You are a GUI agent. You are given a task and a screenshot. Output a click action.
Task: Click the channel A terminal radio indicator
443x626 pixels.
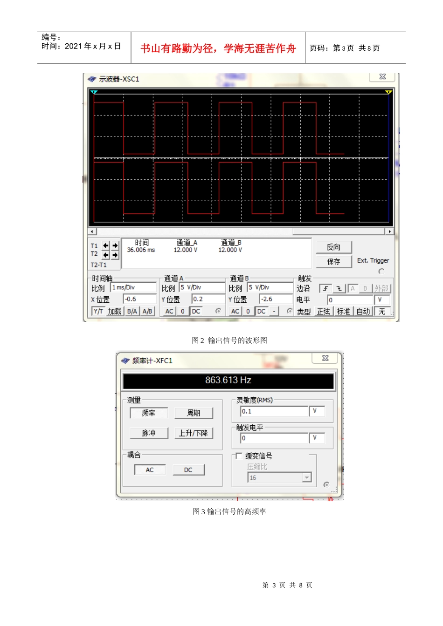(218, 311)
